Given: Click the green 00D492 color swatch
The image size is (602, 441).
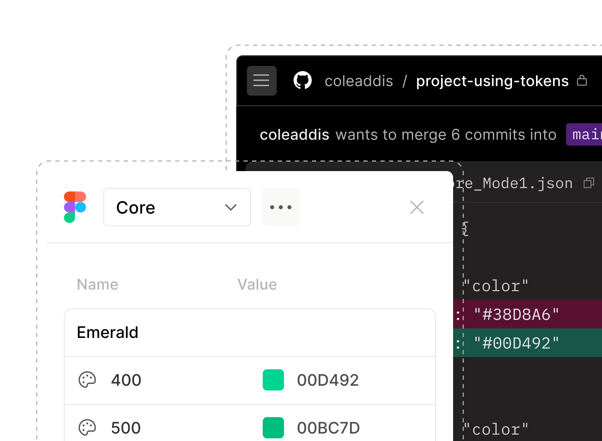Looking at the screenshot, I should click(273, 380).
